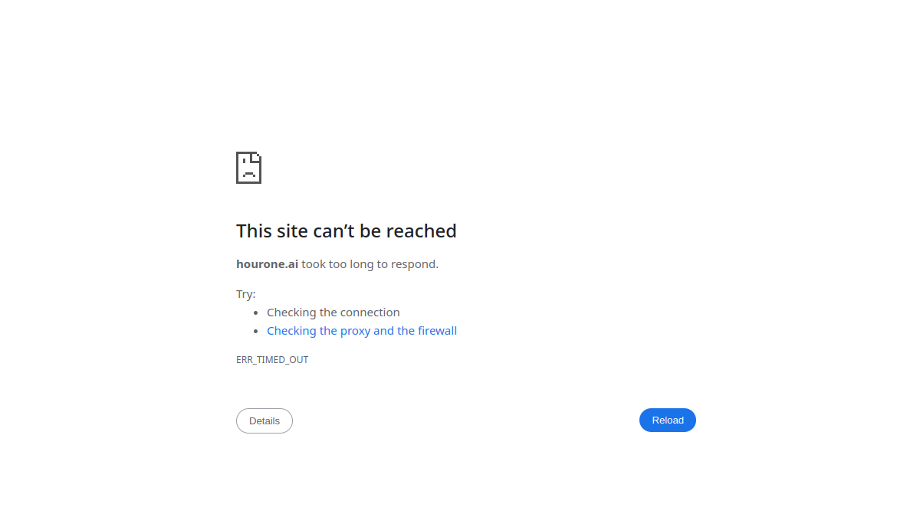Screen dimensions: 920x517
Task: Click "took too long to respond" text
Action: 370,264
